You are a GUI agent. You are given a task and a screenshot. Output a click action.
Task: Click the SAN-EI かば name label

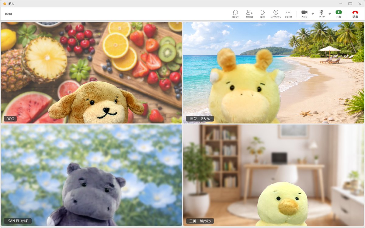click(x=18, y=221)
